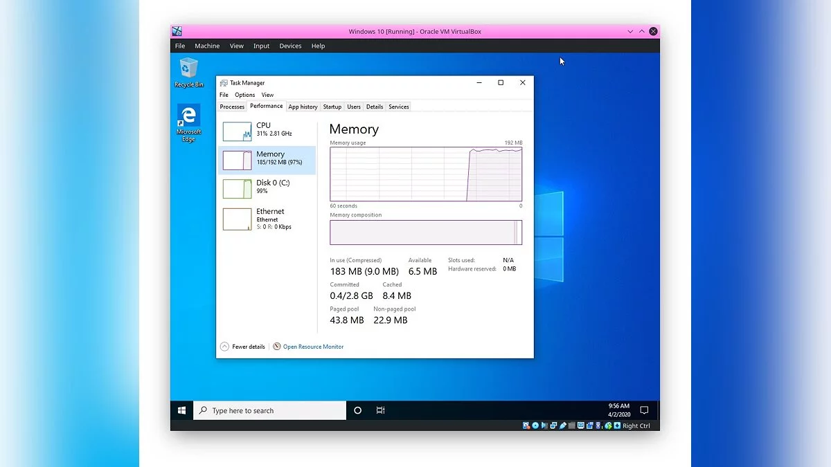Open Task Manager File menu
The image size is (831, 467).
pos(224,95)
